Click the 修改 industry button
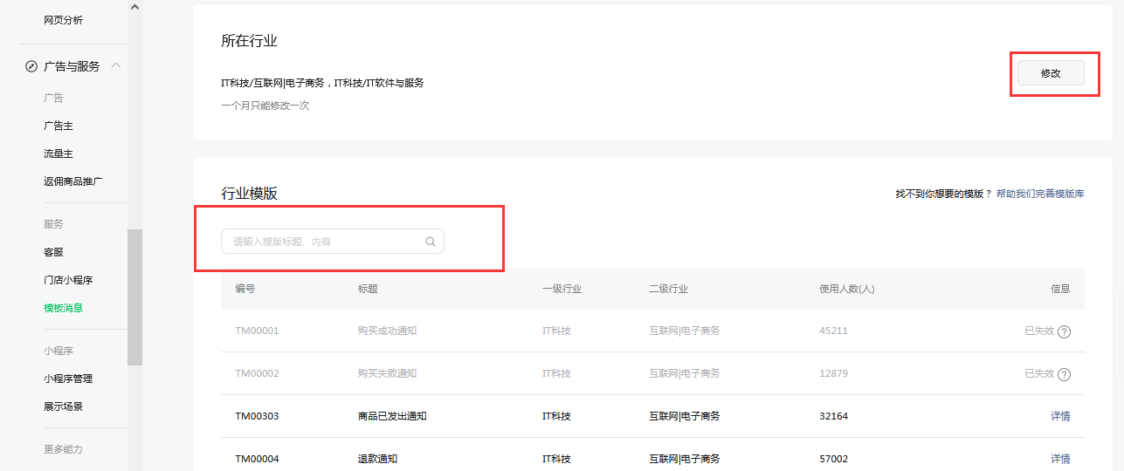 [1051, 73]
